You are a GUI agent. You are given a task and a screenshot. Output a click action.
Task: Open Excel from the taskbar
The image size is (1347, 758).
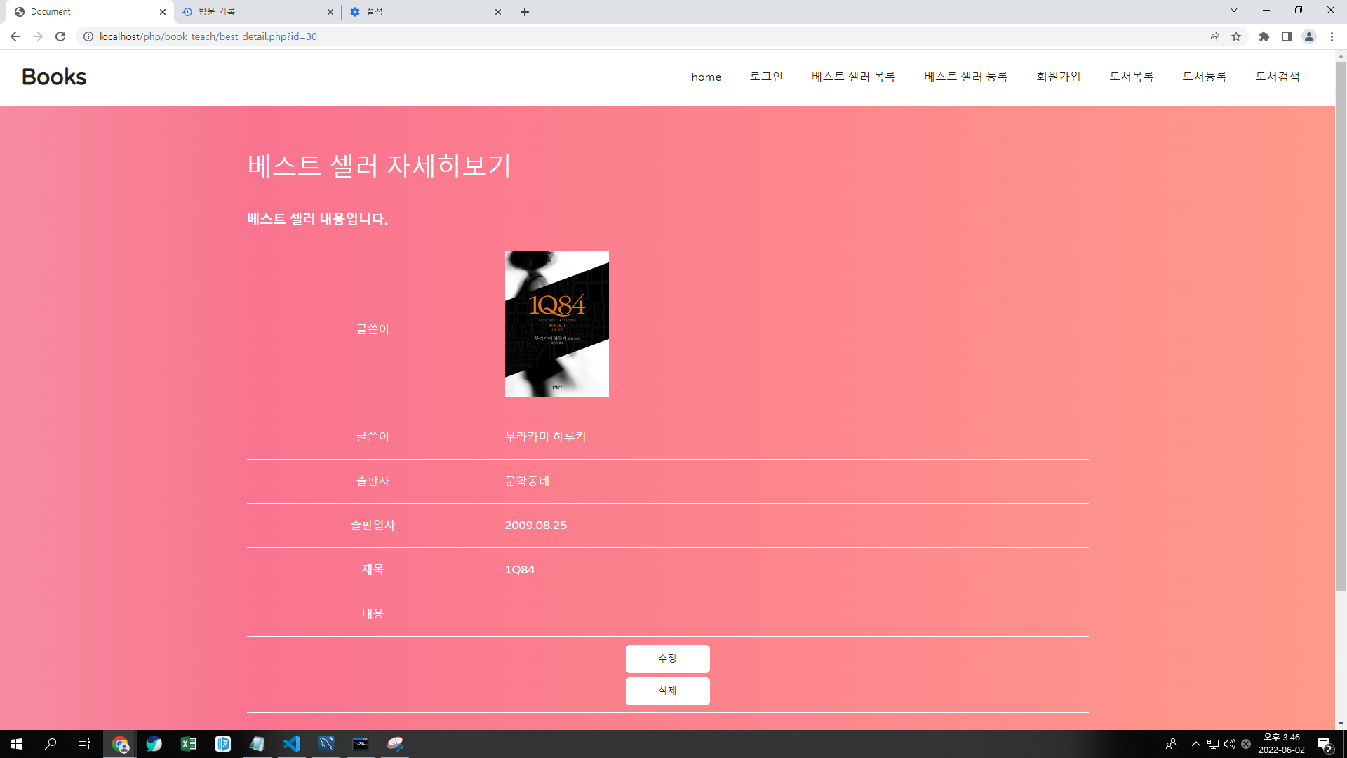pyautogui.click(x=189, y=744)
